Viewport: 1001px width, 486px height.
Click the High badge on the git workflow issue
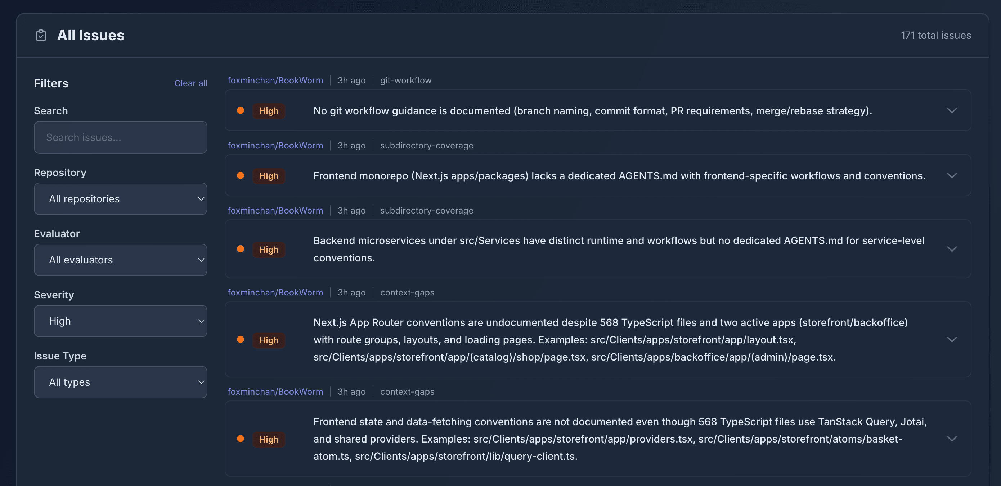point(269,111)
